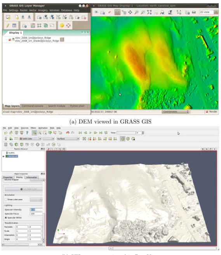The height and width of the screenshot is (255, 221).
Task: Open the Solid Color dropdown
Action: coord(30,139)
